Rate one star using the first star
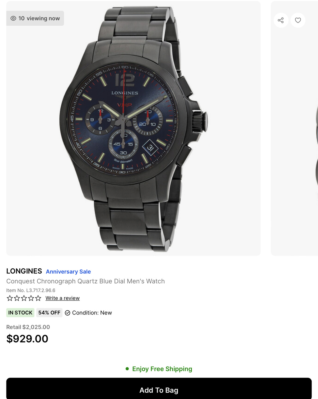The height and width of the screenshot is (399, 318). 10,298
